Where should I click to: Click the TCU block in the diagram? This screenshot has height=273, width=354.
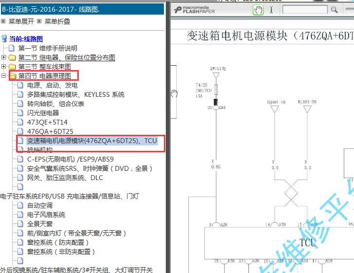point(279,243)
